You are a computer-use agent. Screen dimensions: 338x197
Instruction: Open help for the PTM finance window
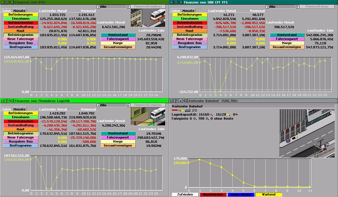6,2
